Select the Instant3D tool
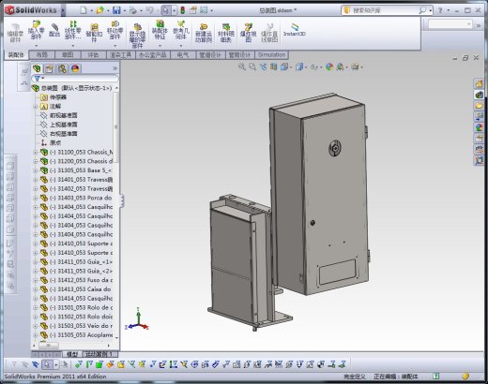The image size is (488, 384). coord(295,30)
